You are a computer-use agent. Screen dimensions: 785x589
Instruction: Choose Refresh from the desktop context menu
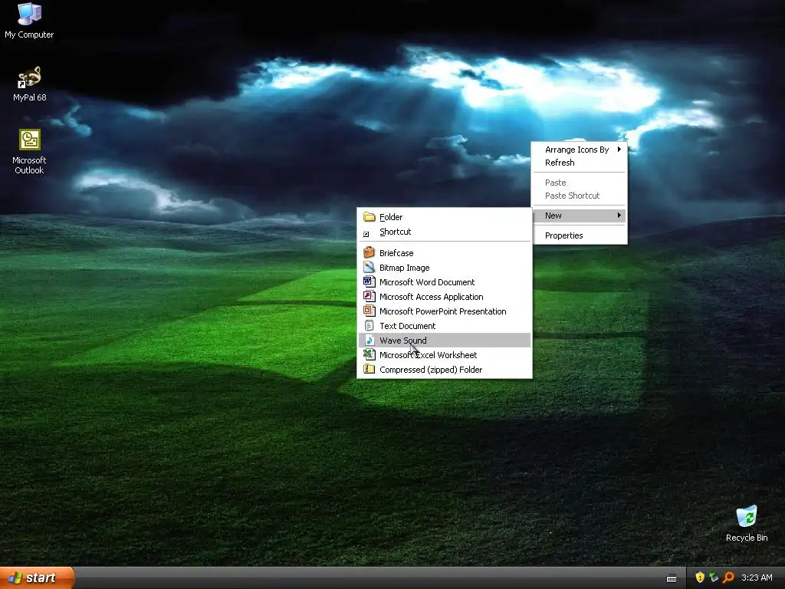pyautogui.click(x=580, y=163)
